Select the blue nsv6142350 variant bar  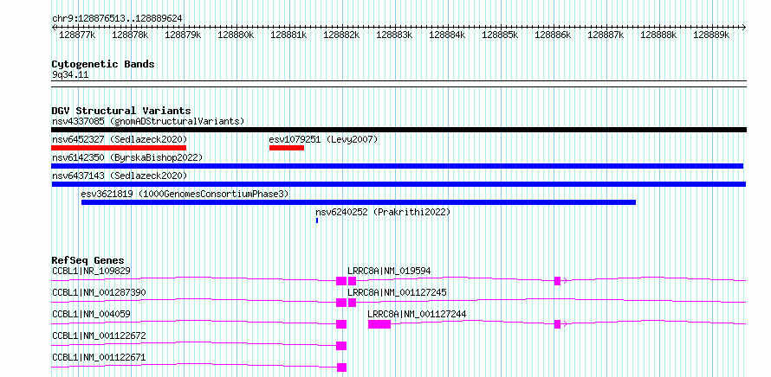[x=398, y=166]
